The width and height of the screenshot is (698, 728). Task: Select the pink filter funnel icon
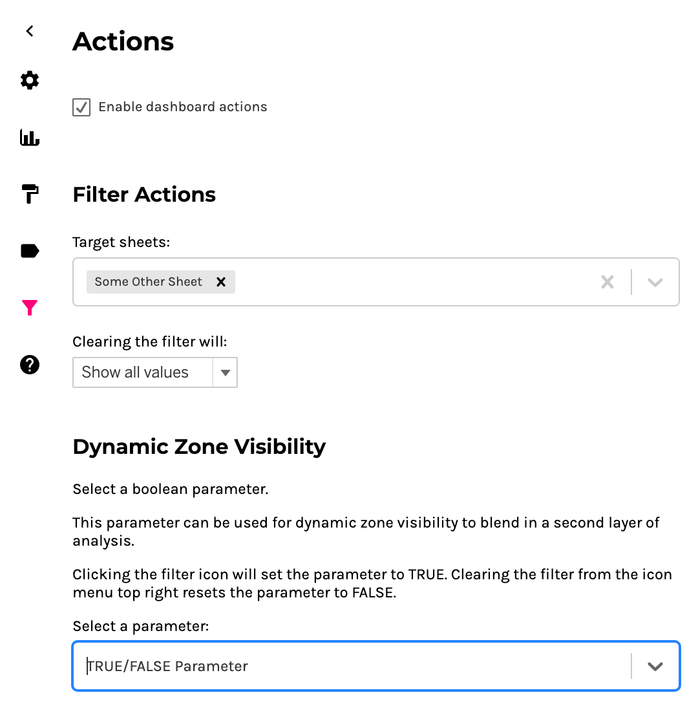[x=30, y=308]
